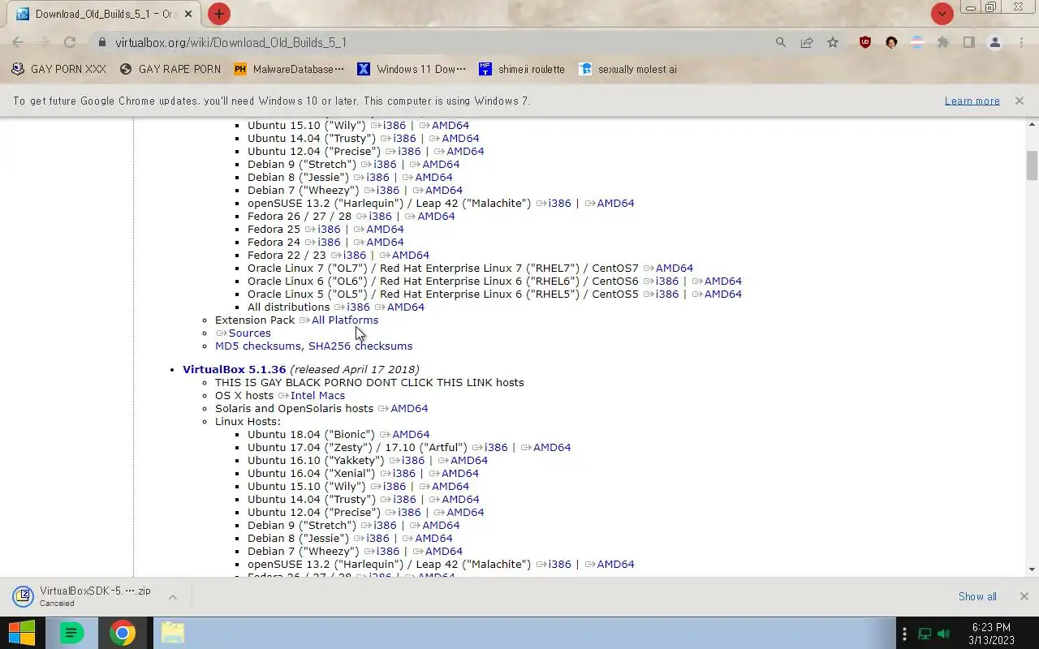Open the Chrome profile avatar button
The image size is (1039, 649).
click(x=995, y=42)
